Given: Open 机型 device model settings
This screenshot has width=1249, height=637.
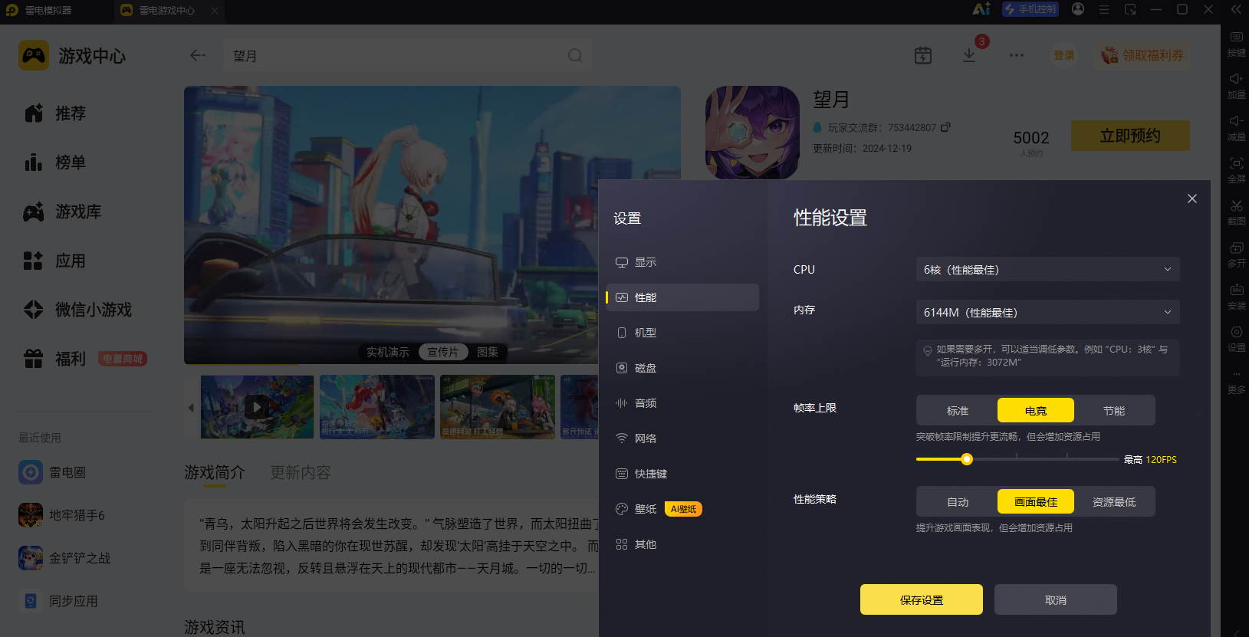Looking at the screenshot, I should (x=682, y=333).
